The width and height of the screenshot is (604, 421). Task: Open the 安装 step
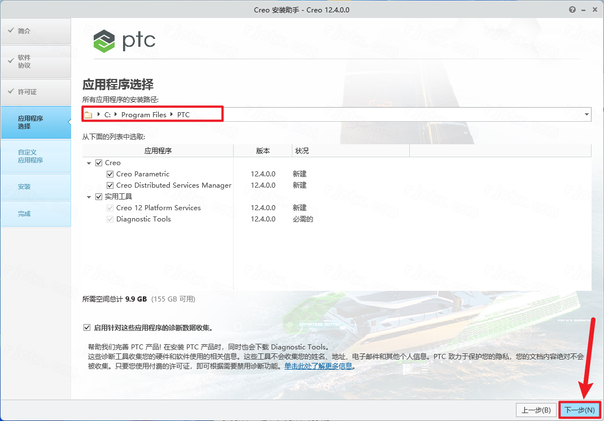[x=36, y=187]
